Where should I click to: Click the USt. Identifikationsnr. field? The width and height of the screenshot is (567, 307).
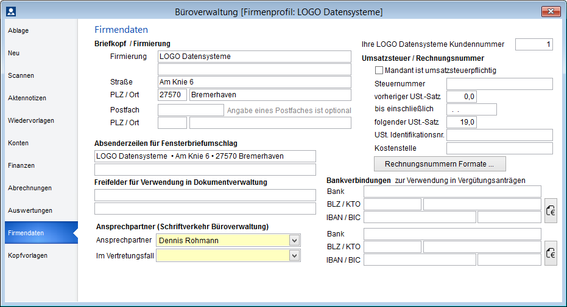point(499,135)
